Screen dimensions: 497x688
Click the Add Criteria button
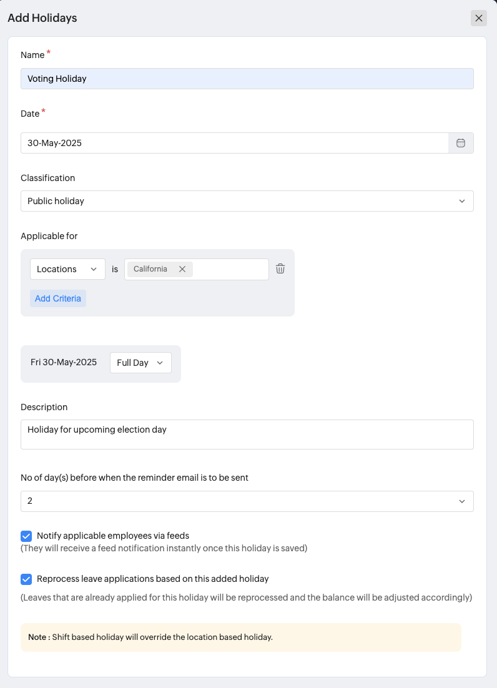pyautogui.click(x=58, y=298)
